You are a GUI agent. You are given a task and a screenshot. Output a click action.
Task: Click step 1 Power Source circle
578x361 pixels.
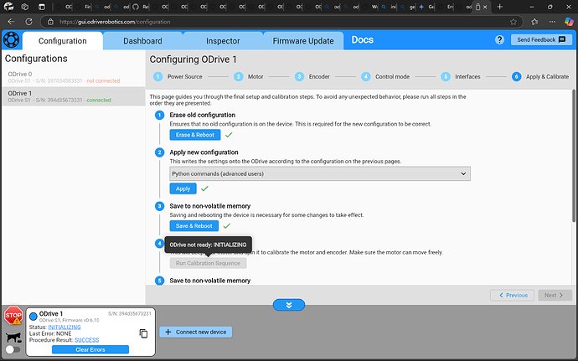click(x=157, y=77)
